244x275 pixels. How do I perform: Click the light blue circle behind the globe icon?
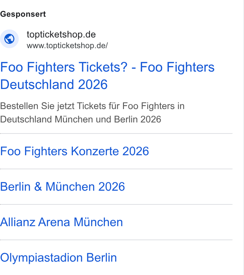(9, 39)
